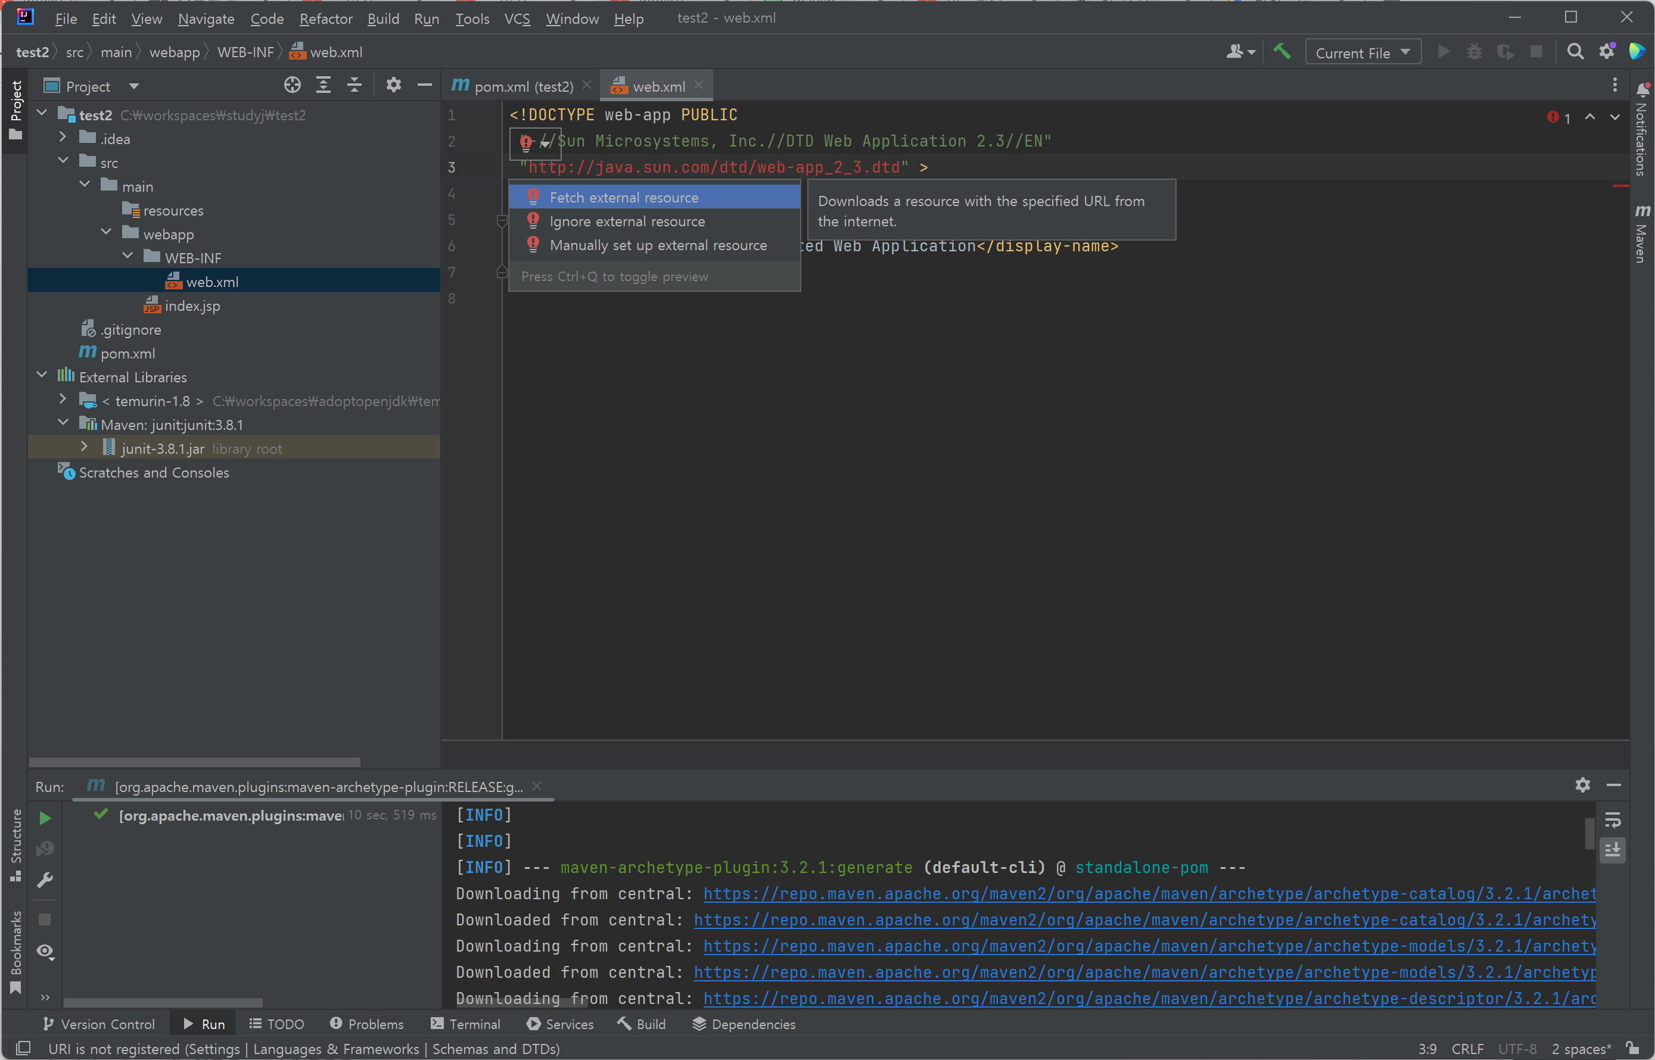
Task: Select index.jsp in the project tree
Action: coord(192,306)
